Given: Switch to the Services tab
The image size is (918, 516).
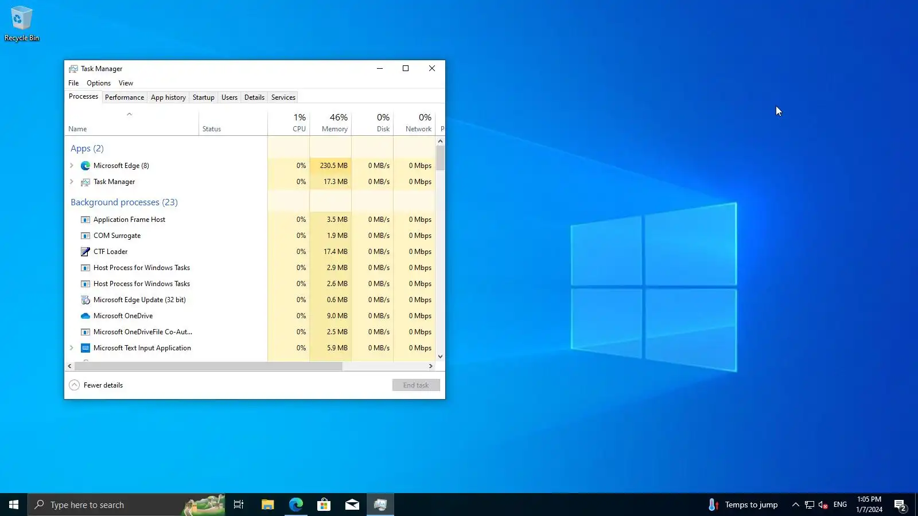Looking at the screenshot, I should [x=283, y=97].
